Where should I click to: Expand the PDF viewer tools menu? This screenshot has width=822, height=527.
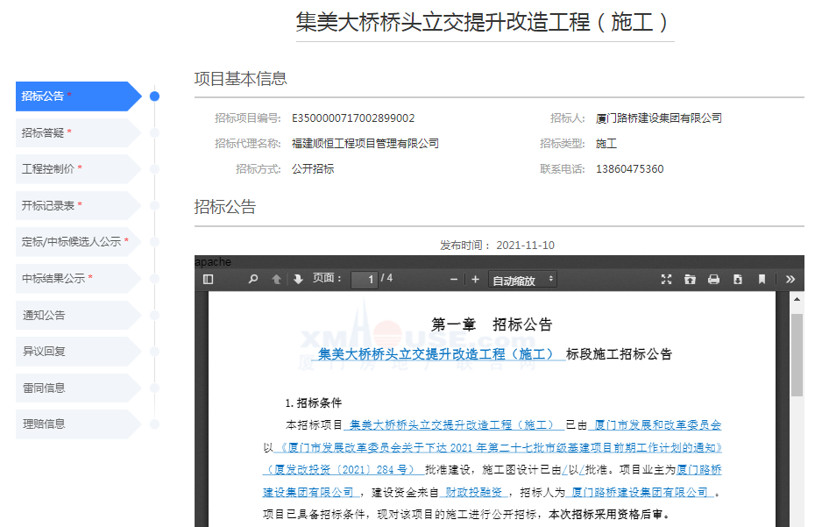pos(790,280)
